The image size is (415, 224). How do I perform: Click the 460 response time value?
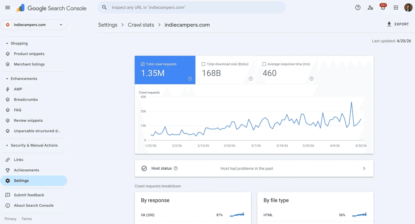269,73
